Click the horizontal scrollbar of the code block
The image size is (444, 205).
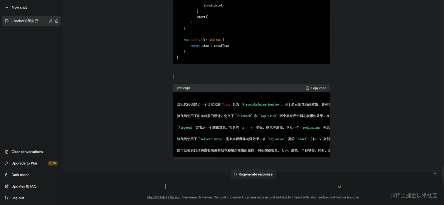tap(196, 158)
